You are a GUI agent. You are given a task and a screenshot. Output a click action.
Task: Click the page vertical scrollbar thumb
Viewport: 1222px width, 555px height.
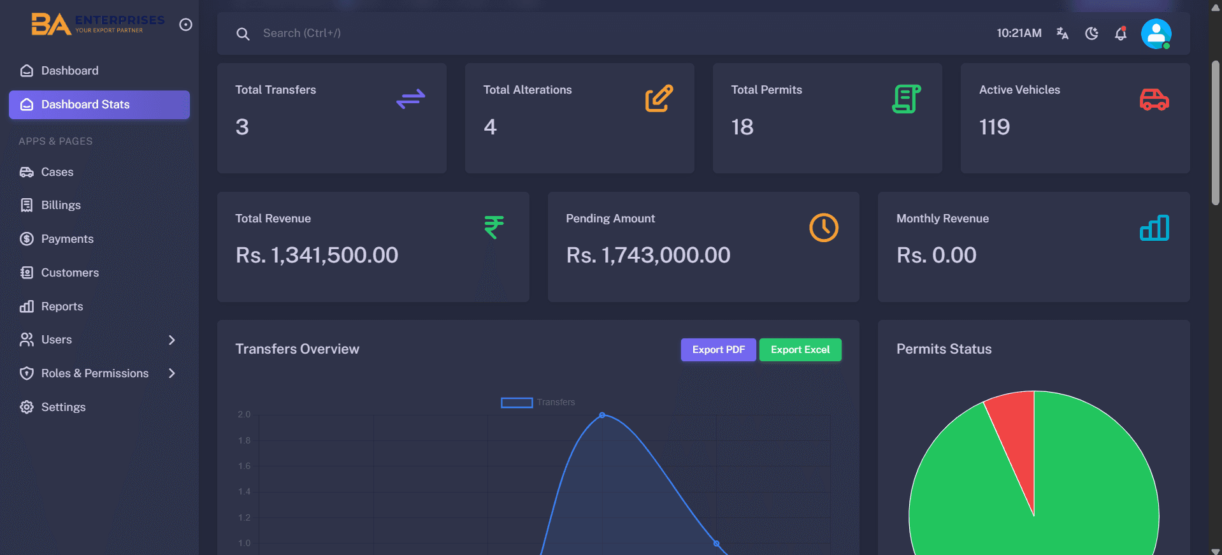[x=1216, y=133]
